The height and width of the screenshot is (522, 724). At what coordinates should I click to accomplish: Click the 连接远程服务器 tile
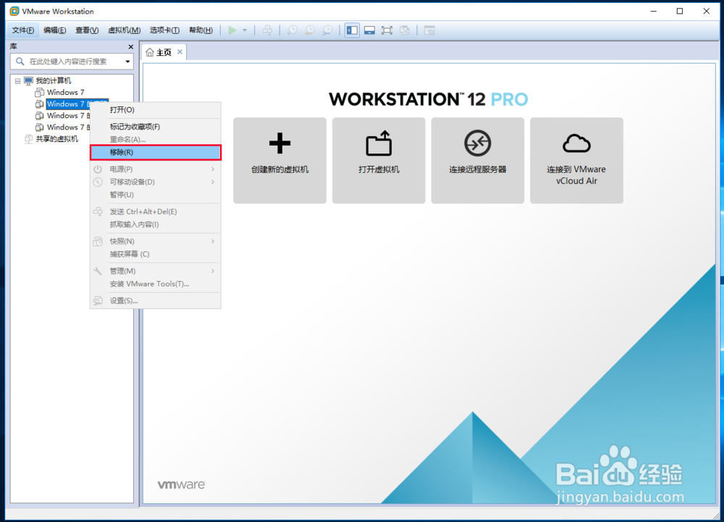coord(477,160)
